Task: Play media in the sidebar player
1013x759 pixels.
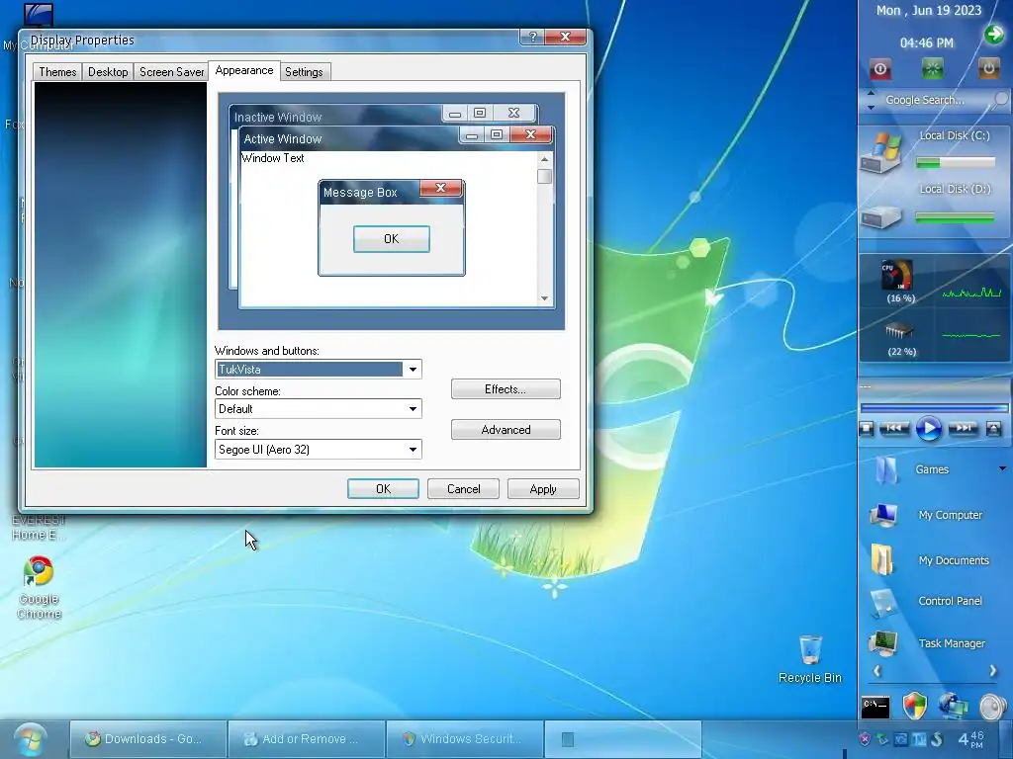Action: (928, 429)
